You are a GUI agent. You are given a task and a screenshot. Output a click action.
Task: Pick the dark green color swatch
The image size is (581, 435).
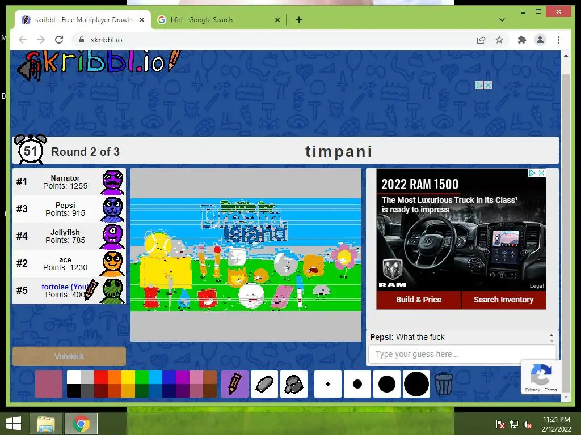tap(141, 391)
